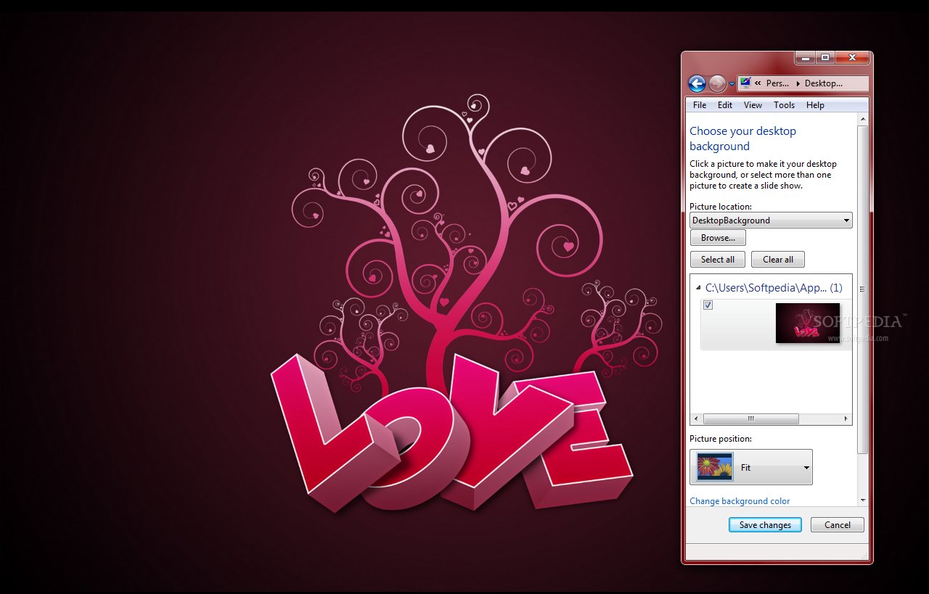Click the C:\Users\Softpedia\App... group header
Screen dimensions: 929x594
coord(774,288)
